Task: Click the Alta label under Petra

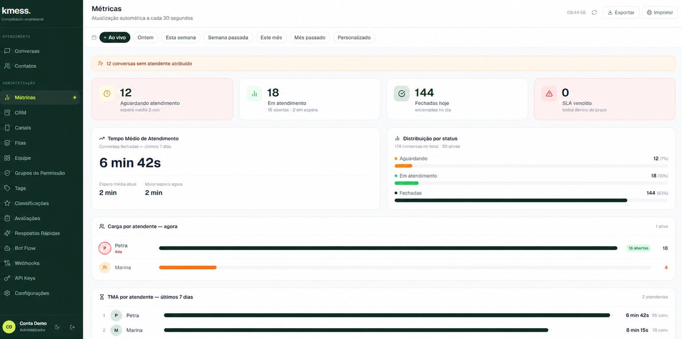Action: pos(118,252)
